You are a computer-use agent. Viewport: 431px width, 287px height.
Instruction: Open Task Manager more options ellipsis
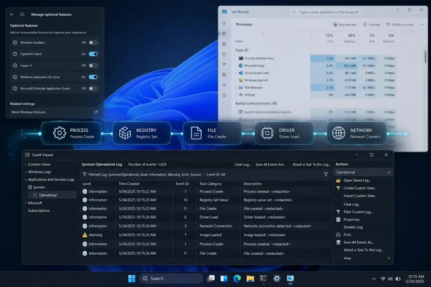[422, 25]
